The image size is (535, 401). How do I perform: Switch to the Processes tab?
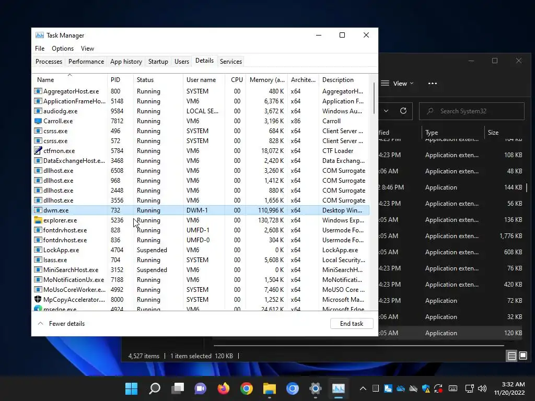tap(49, 62)
